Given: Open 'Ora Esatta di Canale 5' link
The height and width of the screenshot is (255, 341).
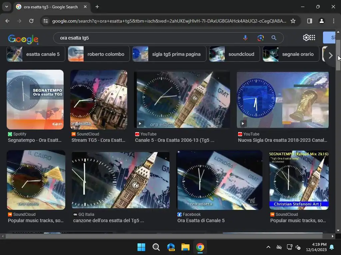Looking at the screenshot, I should [201, 220].
